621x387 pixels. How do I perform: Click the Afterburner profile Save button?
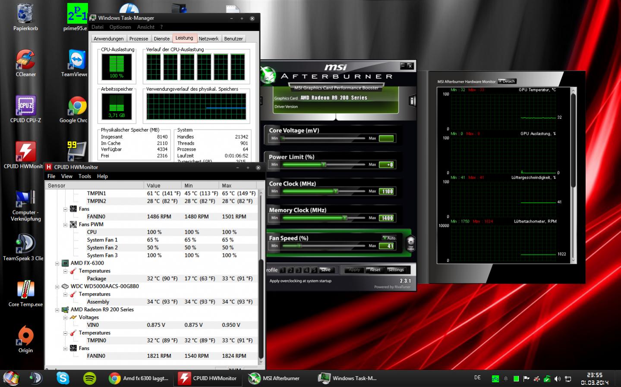[326, 270]
